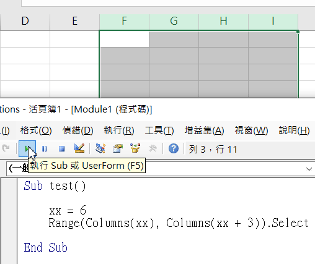The height and width of the screenshot is (264, 315).
Task: Pause execution with the Break button
Action: (45, 148)
